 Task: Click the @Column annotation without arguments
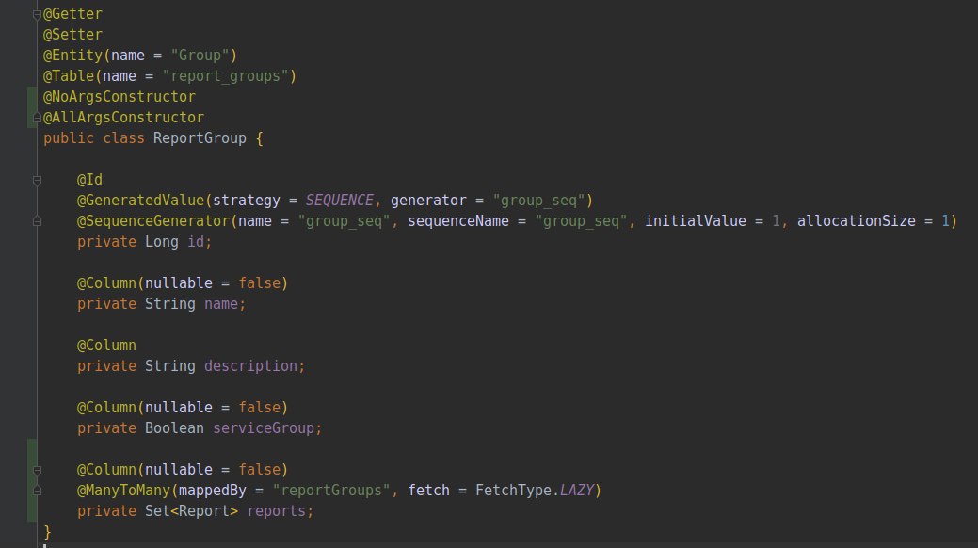(x=106, y=346)
